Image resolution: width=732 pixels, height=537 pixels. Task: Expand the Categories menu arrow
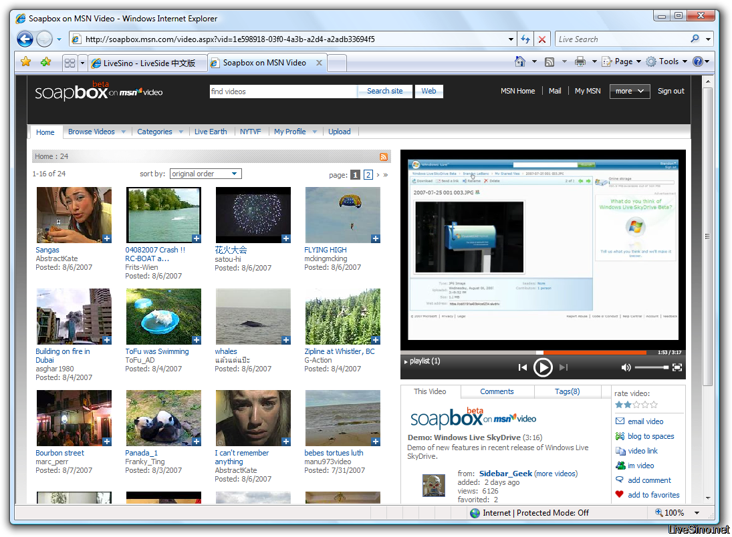tap(181, 132)
